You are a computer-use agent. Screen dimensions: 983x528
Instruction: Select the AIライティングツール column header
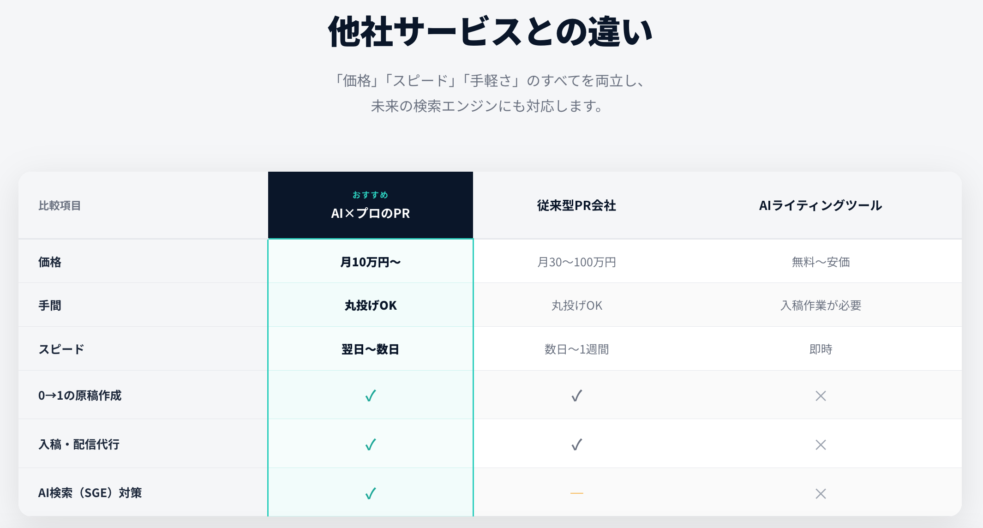[821, 205]
